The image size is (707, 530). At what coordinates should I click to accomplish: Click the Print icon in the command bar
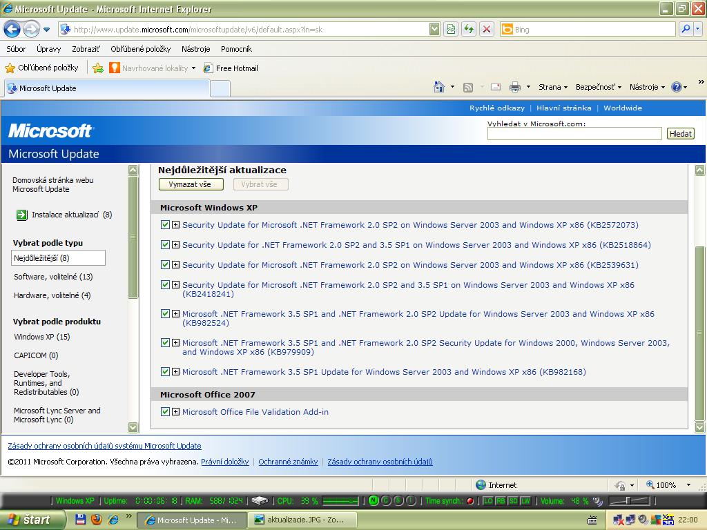514,87
